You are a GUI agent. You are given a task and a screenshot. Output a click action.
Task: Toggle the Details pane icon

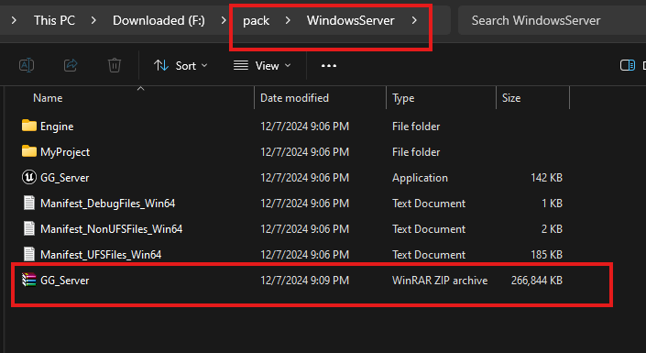click(628, 65)
